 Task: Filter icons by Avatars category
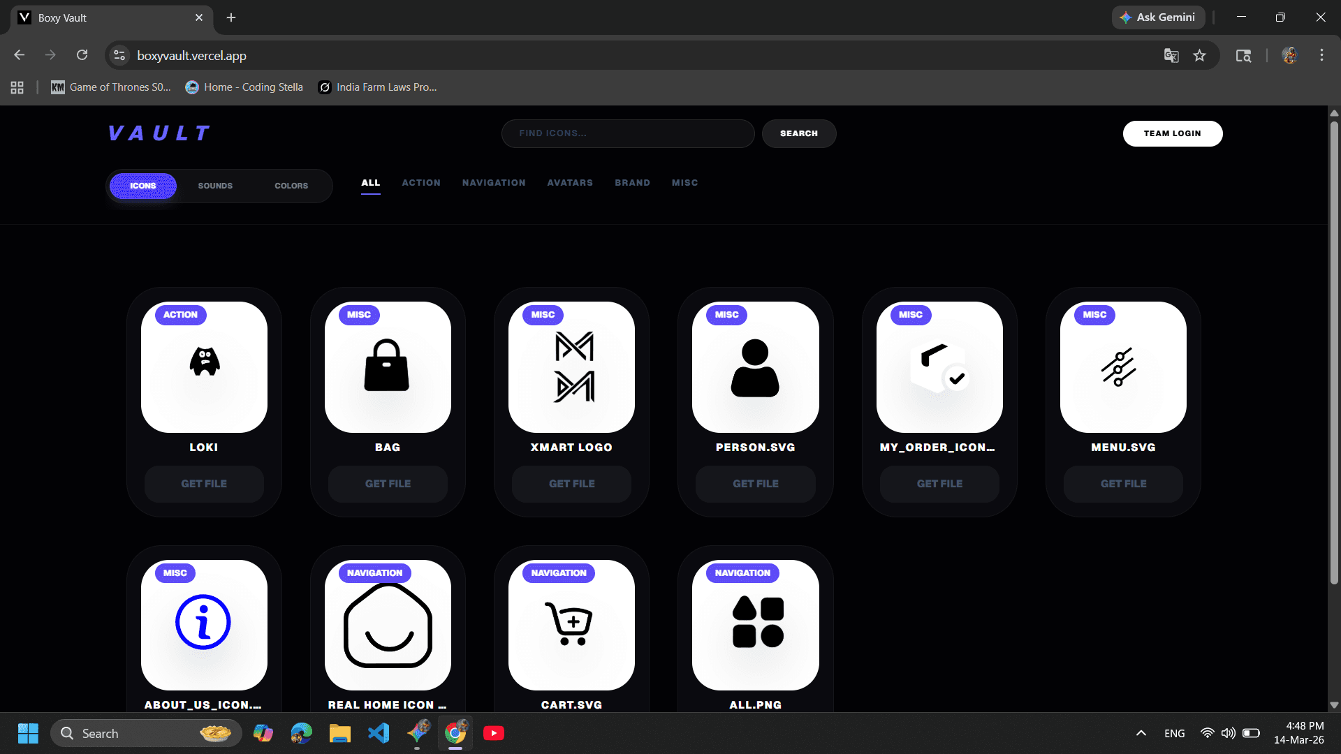pos(570,183)
